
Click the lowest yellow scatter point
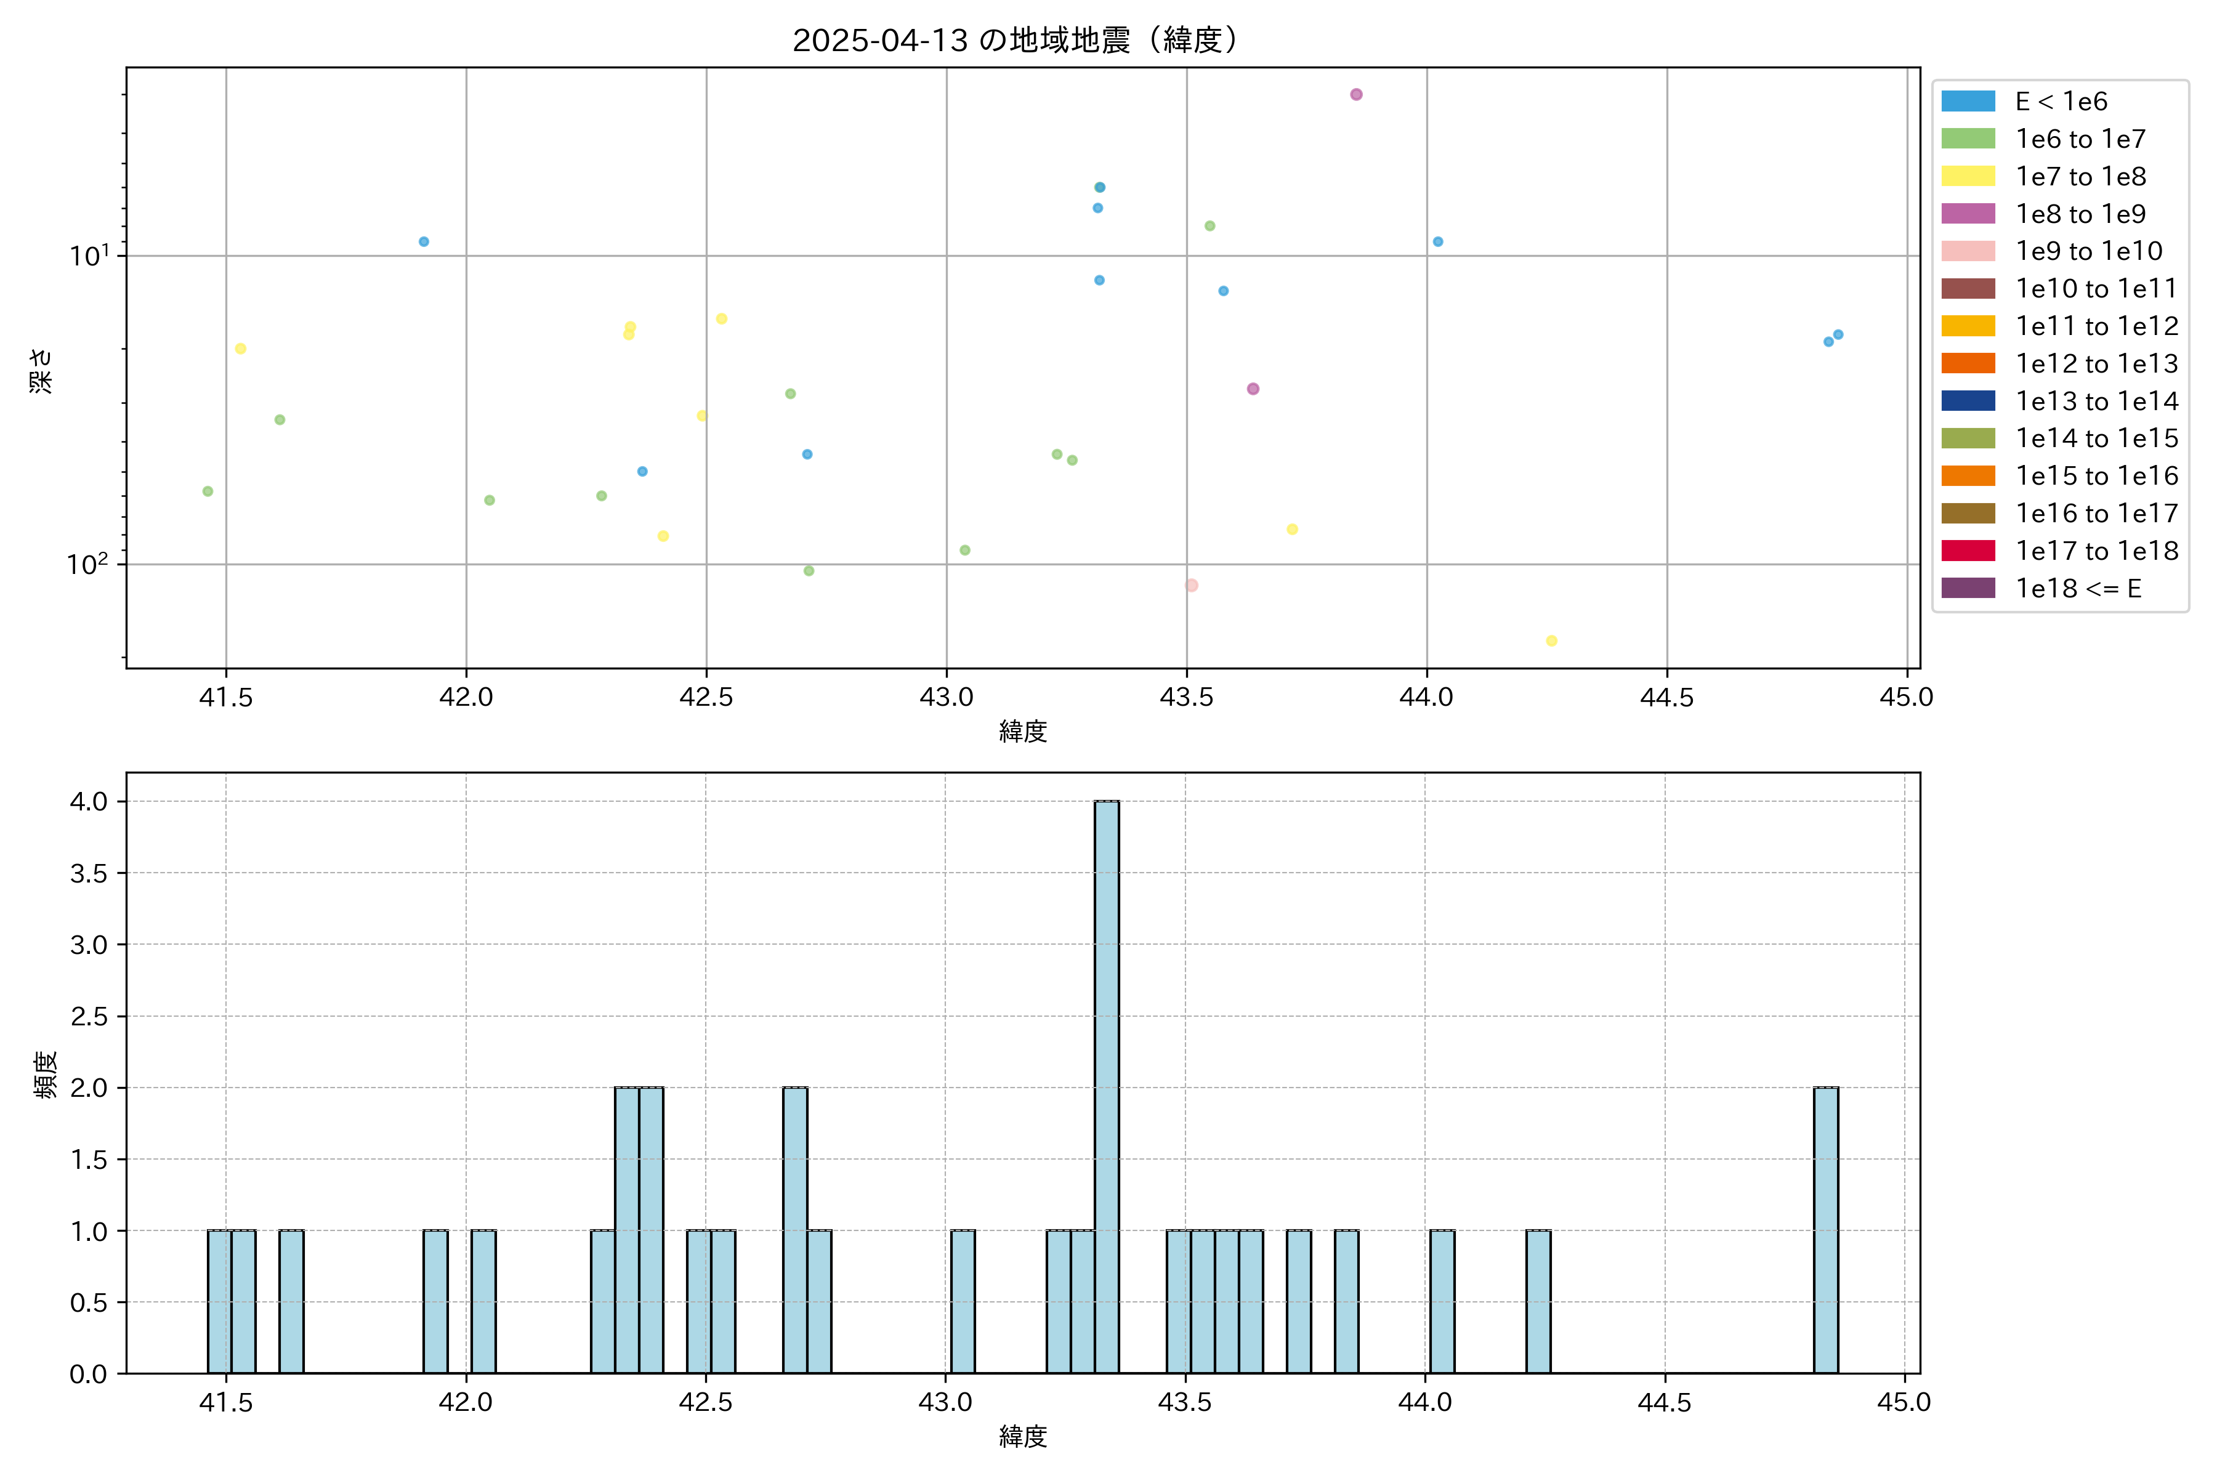1551,641
